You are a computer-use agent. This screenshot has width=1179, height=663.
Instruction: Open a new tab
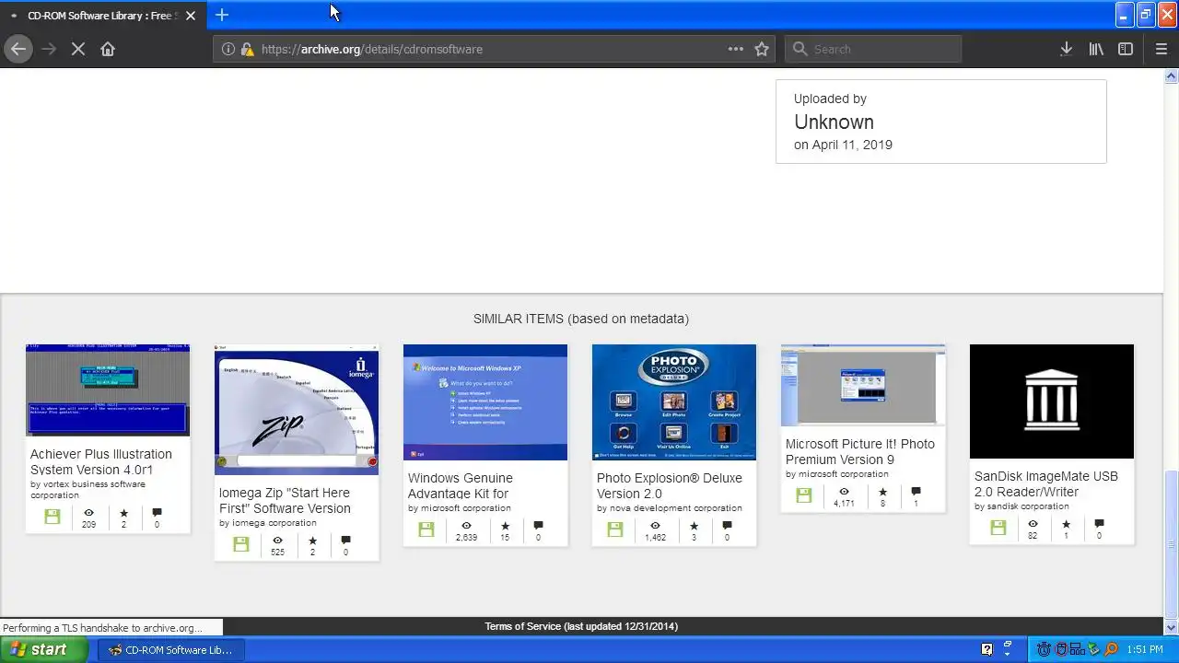coord(222,15)
